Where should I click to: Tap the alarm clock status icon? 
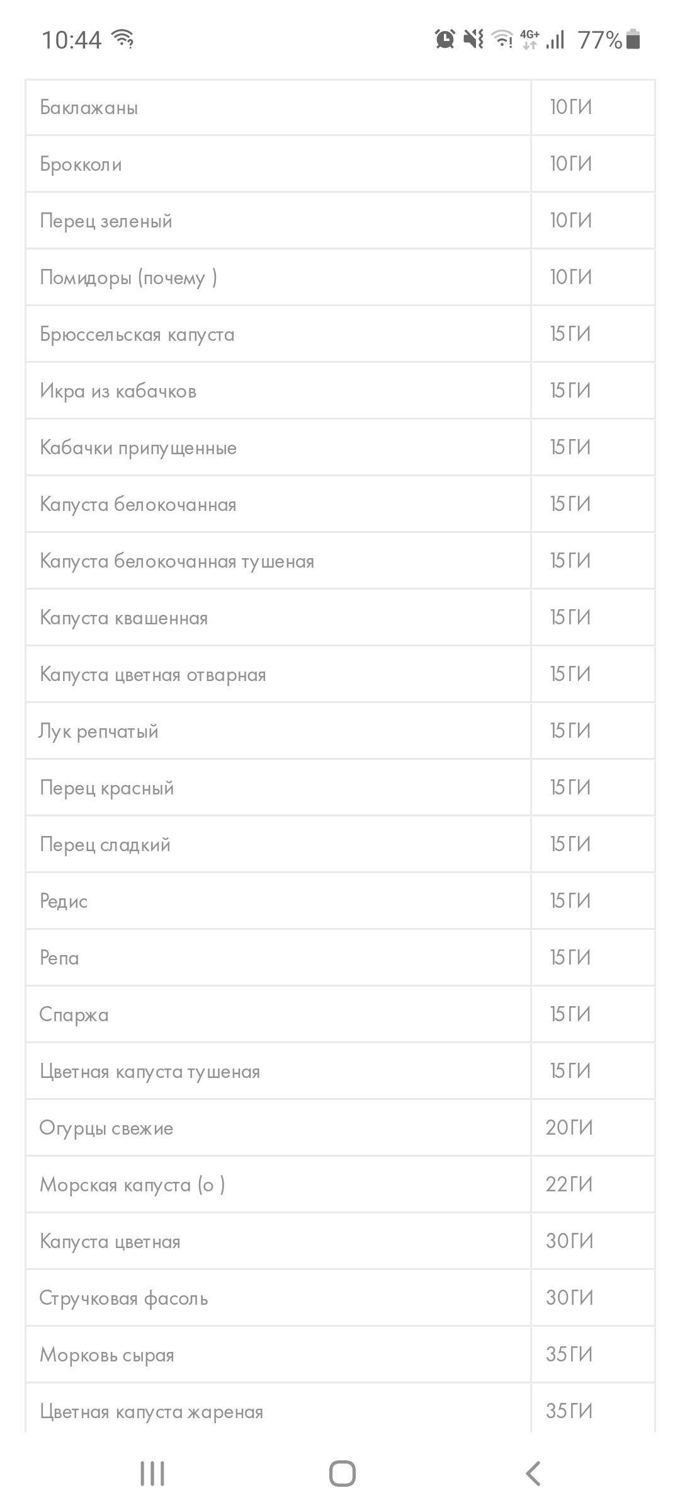pyautogui.click(x=445, y=39)
